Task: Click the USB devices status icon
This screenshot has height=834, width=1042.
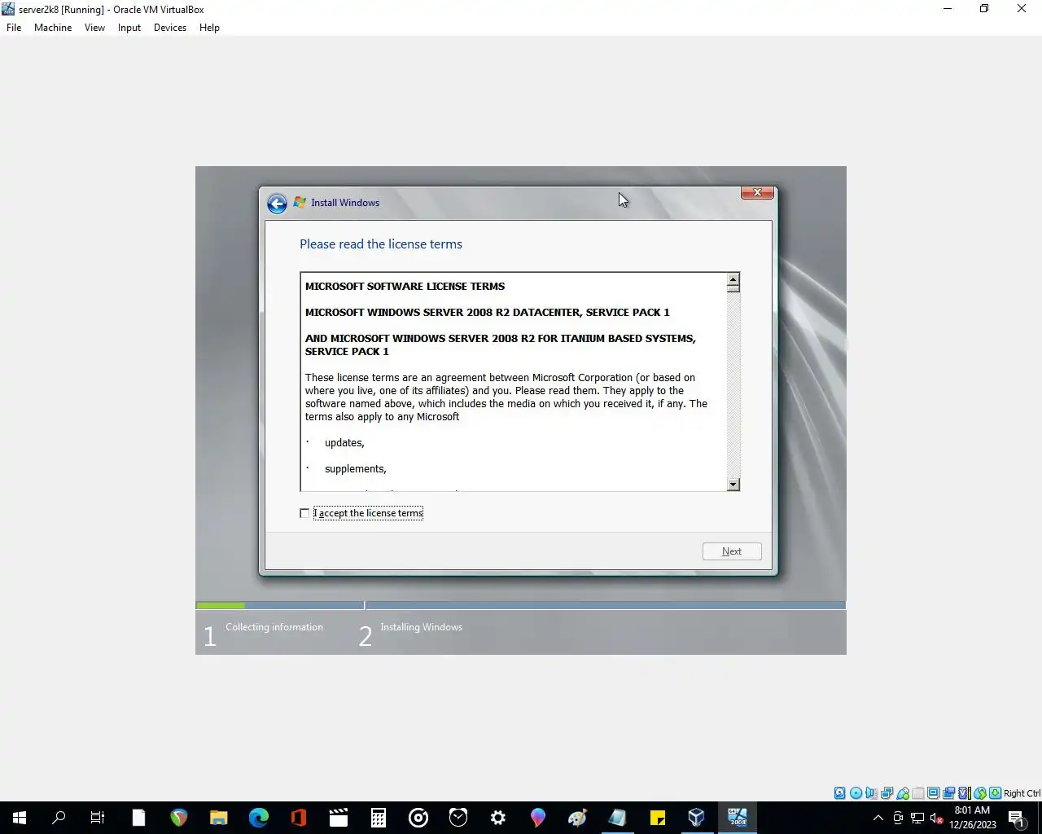Action: coord(902,792)
